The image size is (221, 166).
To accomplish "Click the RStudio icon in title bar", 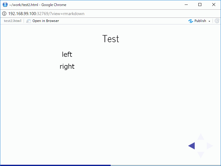I will (x=5, y=5).
